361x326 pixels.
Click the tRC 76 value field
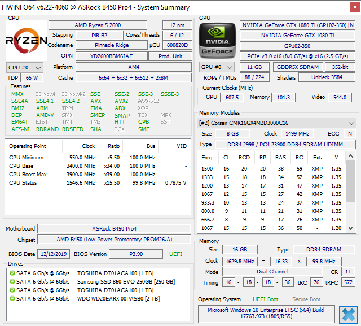pyautogui.click(x=316, y=282)
